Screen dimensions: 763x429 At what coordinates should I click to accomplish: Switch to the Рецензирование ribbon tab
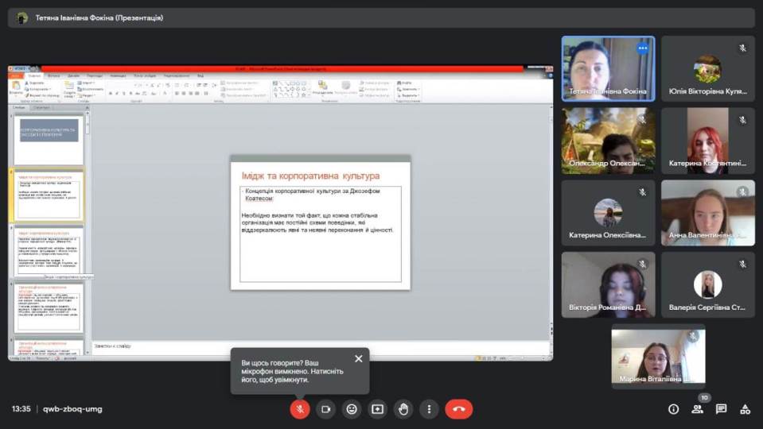pyautogui.click(x=177, y=75)
